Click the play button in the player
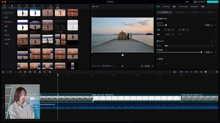Screen dimensions: 220x123 [123, 66]
